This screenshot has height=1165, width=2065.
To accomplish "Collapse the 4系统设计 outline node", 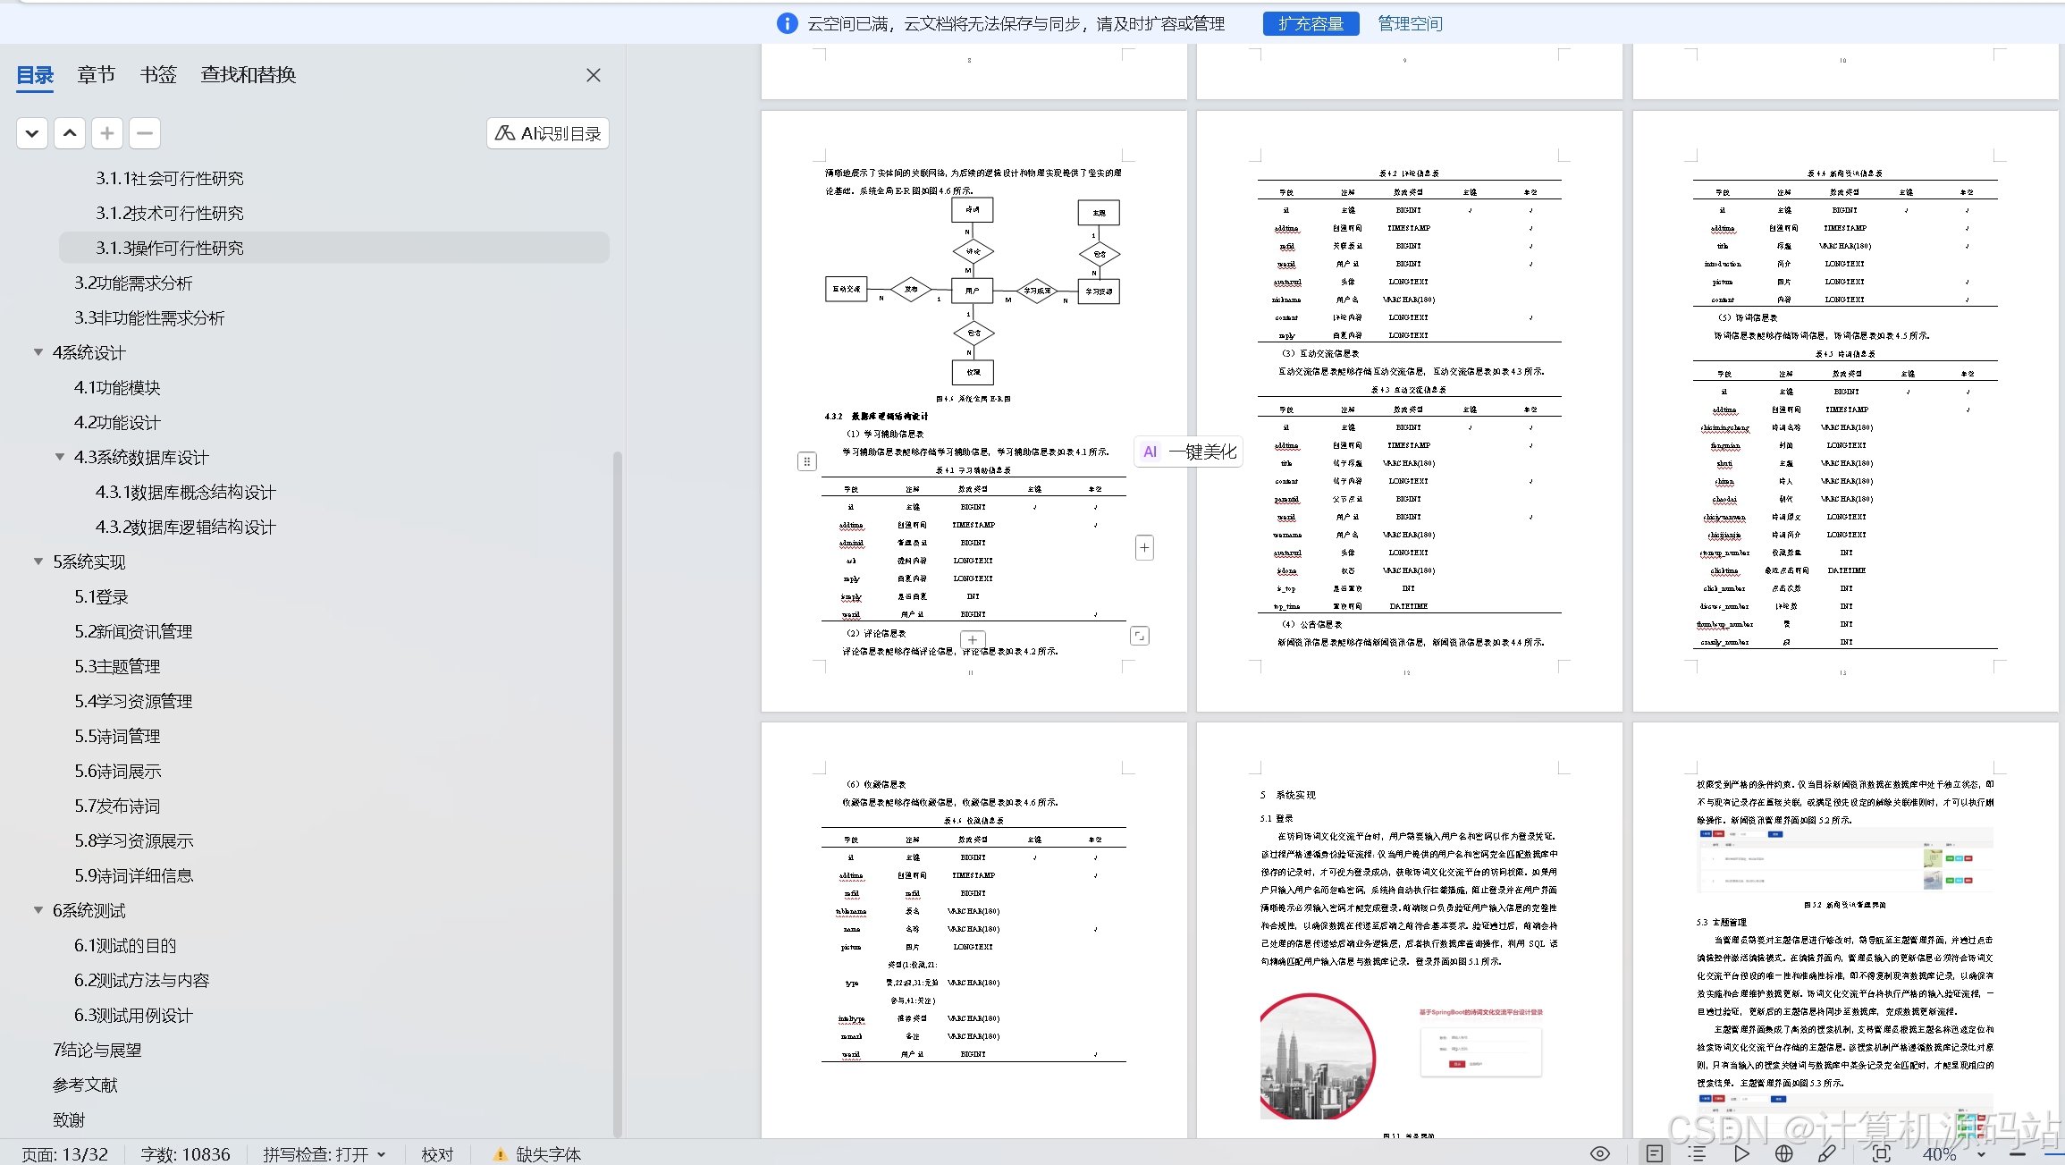I will click(x=38, y=352).
